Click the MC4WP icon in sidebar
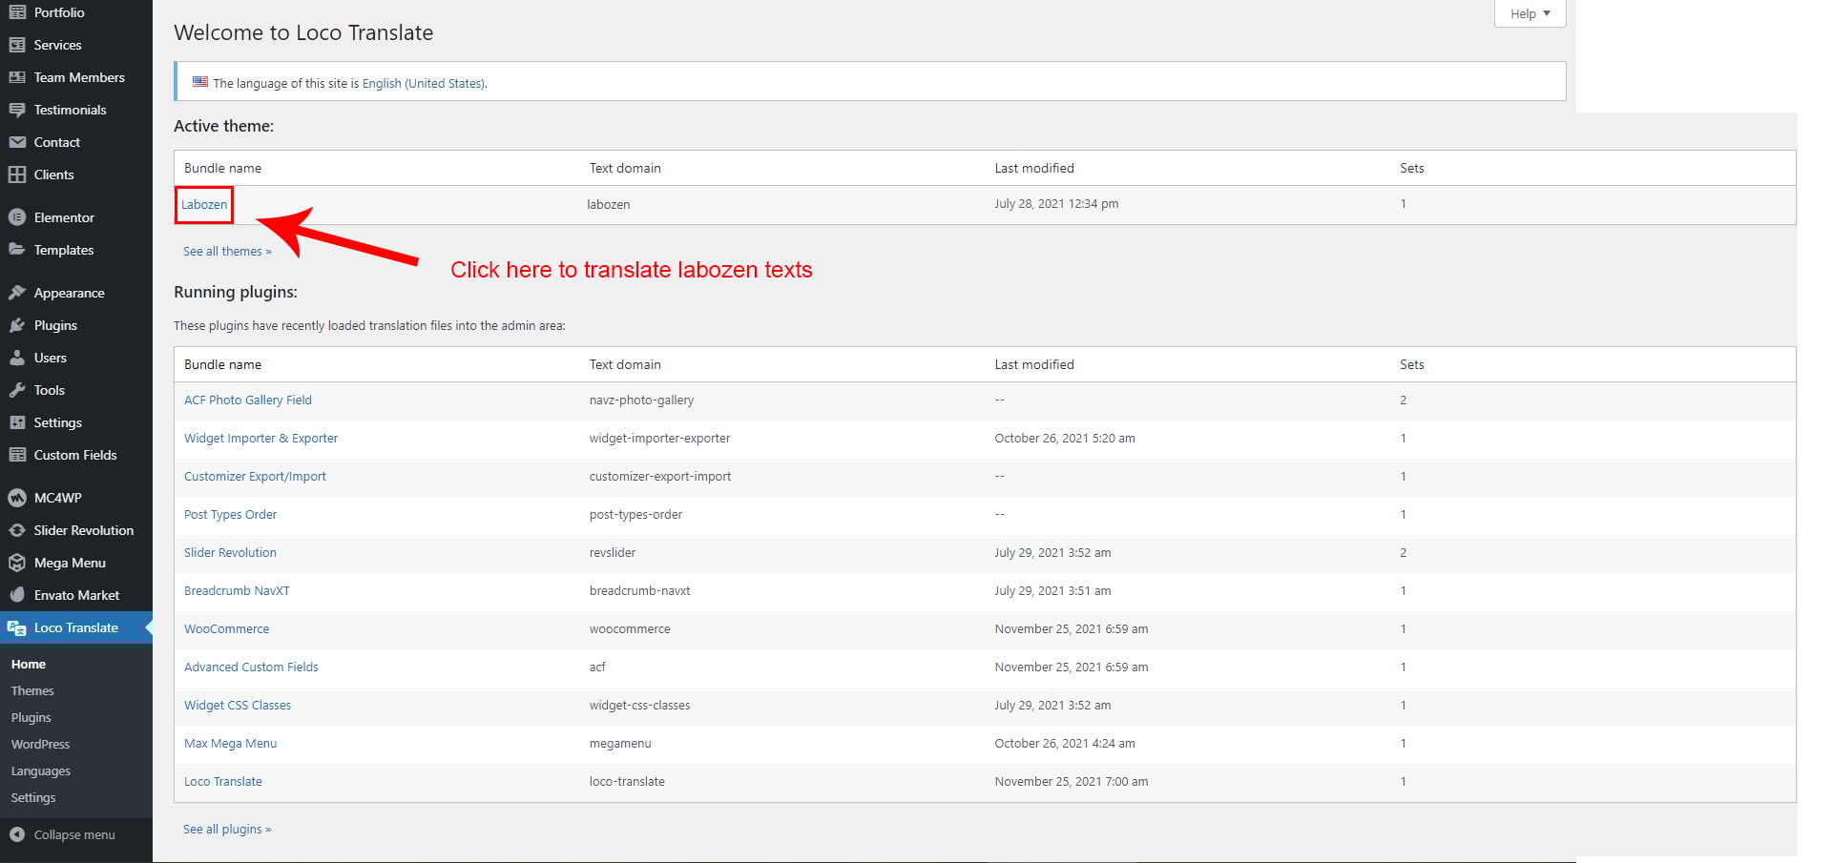 [x=17, y=498]
